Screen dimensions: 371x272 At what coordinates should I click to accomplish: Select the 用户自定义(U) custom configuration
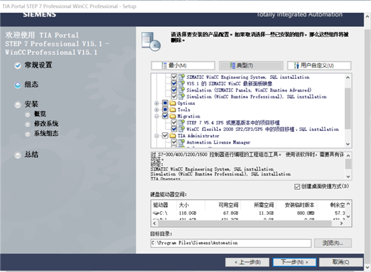point(319,65)
